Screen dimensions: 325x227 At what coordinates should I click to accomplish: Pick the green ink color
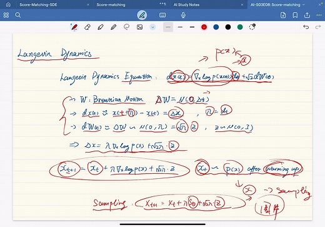[240, 27]
